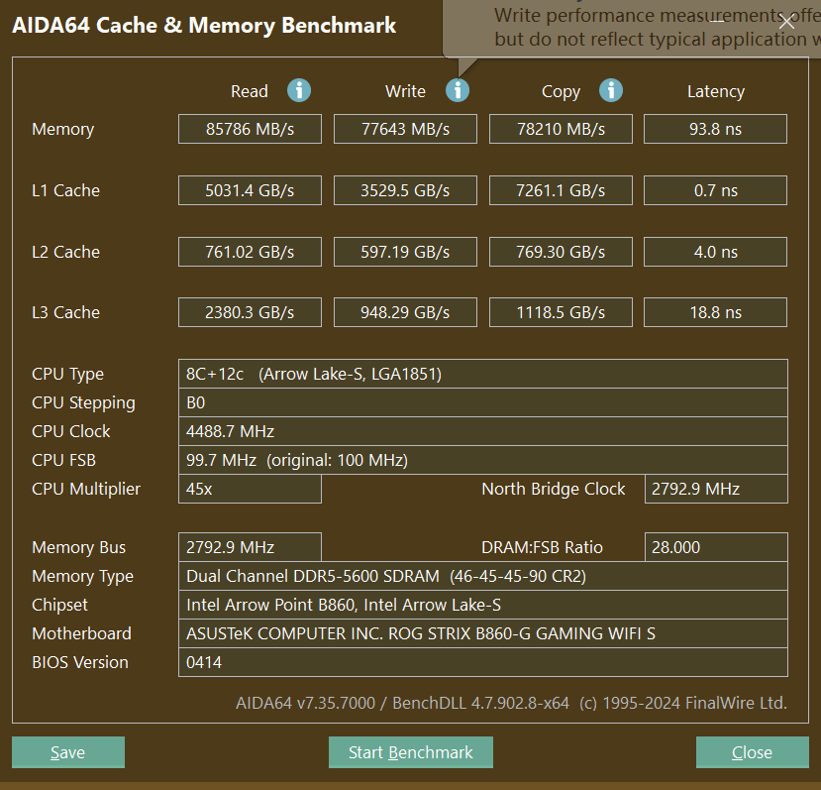Select L1 Cache Copy 7261.1 GB/s
This screenshot has width=821, height=790.
tap(561, 190)
